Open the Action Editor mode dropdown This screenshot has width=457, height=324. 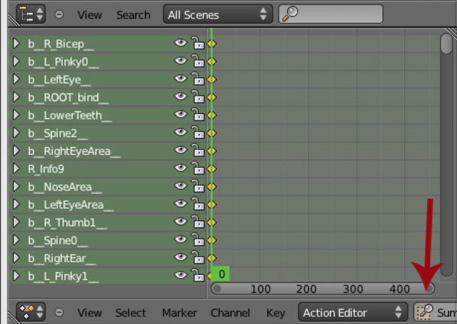pos(353,313)
